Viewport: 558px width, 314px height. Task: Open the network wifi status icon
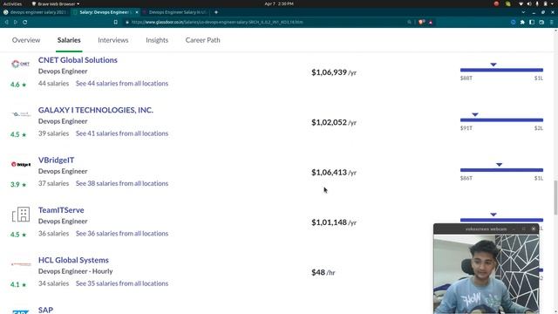click(x=521, y=3)
